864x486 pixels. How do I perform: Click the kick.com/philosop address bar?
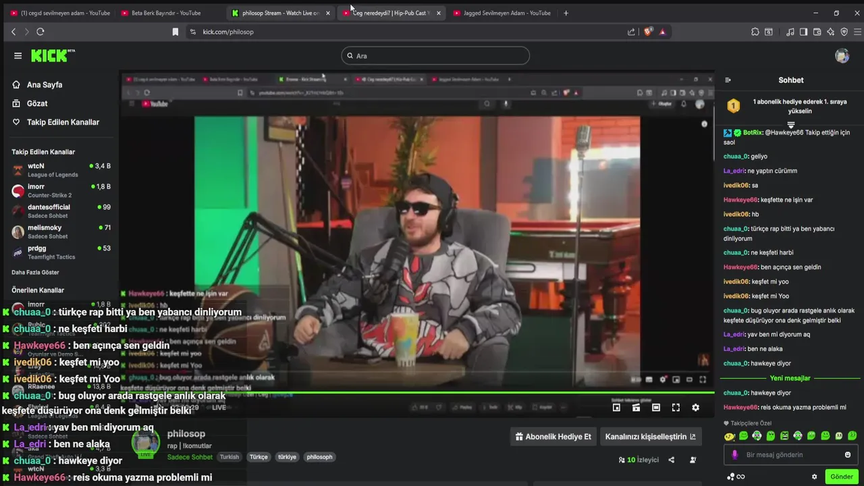tap(405, 32)
